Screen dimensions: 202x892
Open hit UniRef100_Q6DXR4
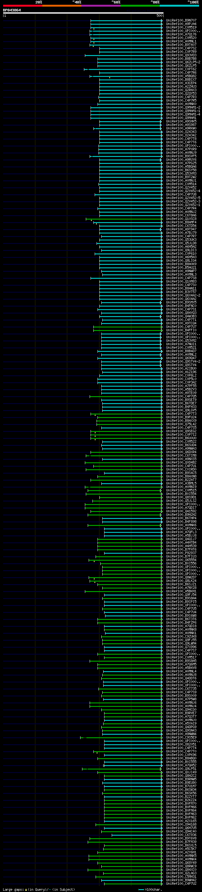coord(181,452)
